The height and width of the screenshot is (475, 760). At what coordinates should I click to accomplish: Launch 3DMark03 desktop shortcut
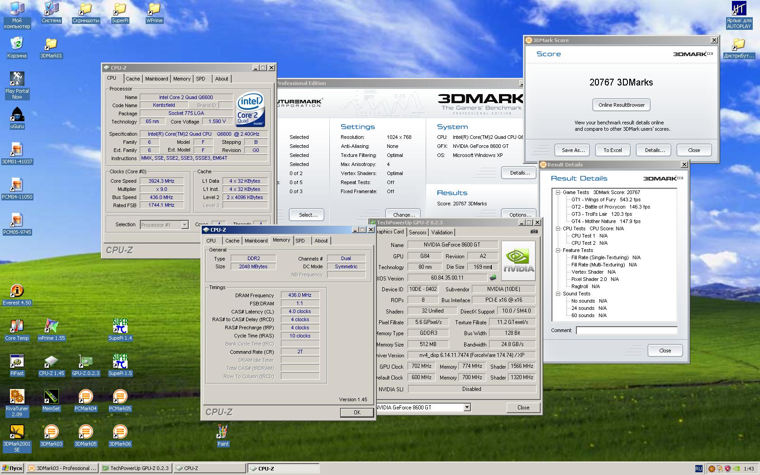51,436
